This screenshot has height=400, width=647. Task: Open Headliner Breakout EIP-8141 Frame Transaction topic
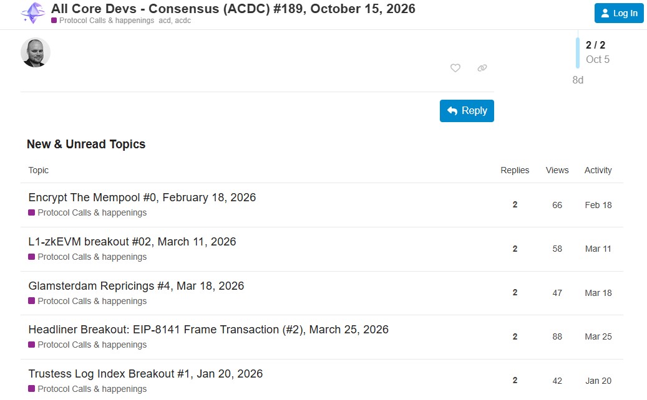click(x=208, y=330)
